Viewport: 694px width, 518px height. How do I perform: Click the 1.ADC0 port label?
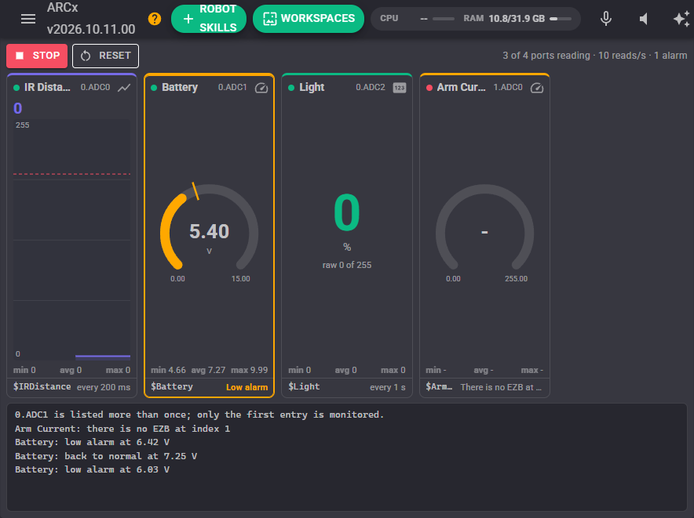pos(508,88)
